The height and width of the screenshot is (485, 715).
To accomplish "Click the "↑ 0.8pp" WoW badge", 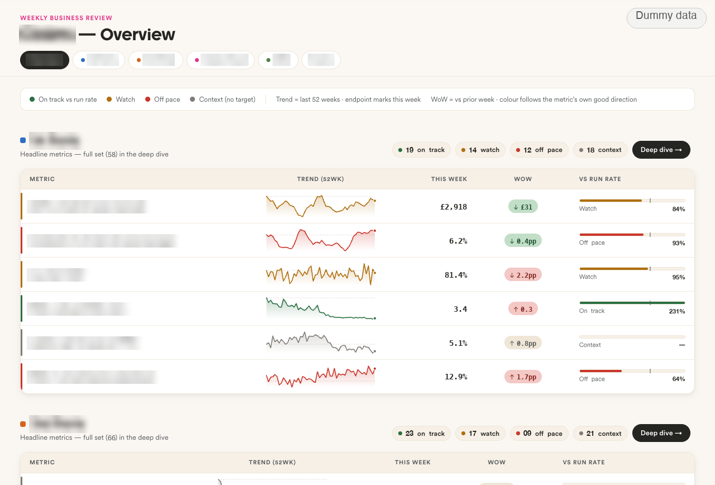I will [x=523, y=343].
